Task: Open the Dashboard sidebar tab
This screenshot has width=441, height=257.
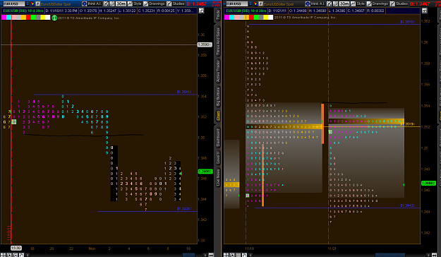Action: (x=218, y=138)
